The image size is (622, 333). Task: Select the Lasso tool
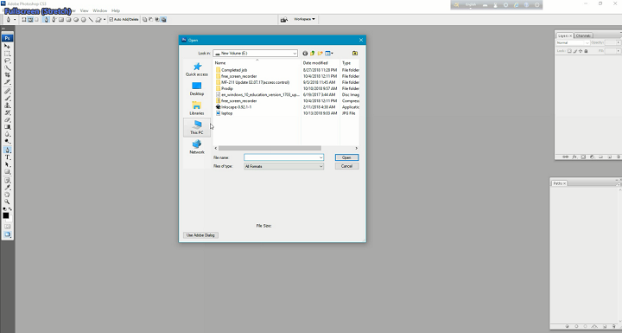7,61
